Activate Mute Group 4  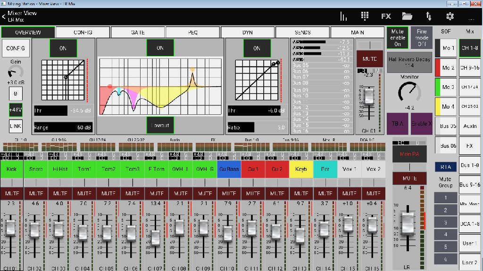click(445, 234)
